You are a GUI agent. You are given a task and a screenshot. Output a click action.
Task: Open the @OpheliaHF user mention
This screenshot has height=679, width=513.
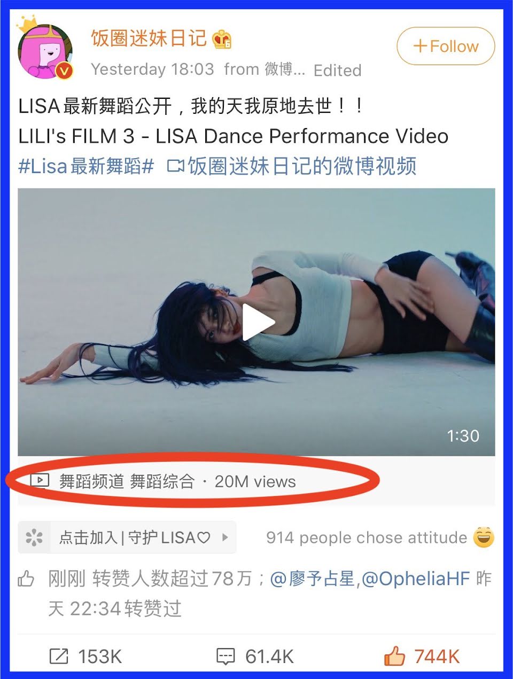tap(416, 579)
